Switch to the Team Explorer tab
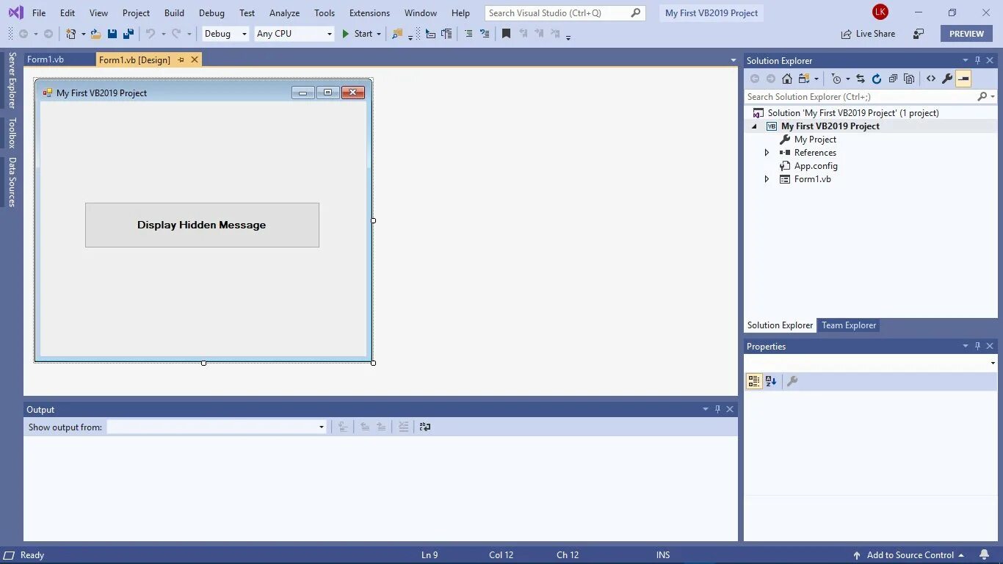This screenshot has width=1003, height=564. coord(849,325)
